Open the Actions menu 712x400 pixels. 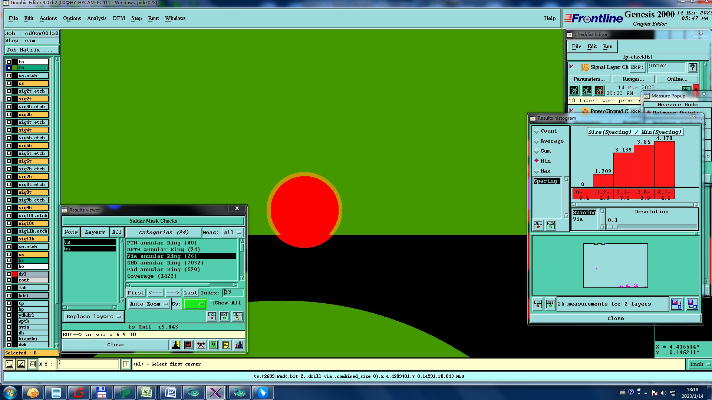pyautogui.click(x=48, y=19)
